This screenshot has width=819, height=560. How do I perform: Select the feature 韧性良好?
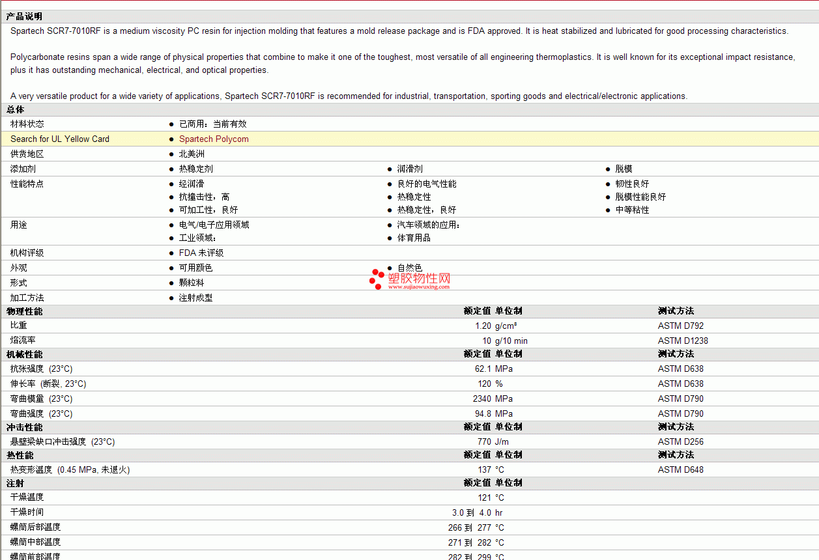(x=632, y=184)
